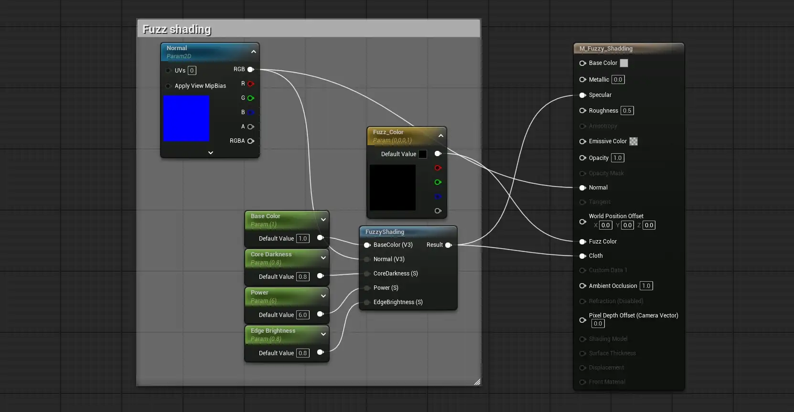Click the RGB output pin on Normal node

250,69
